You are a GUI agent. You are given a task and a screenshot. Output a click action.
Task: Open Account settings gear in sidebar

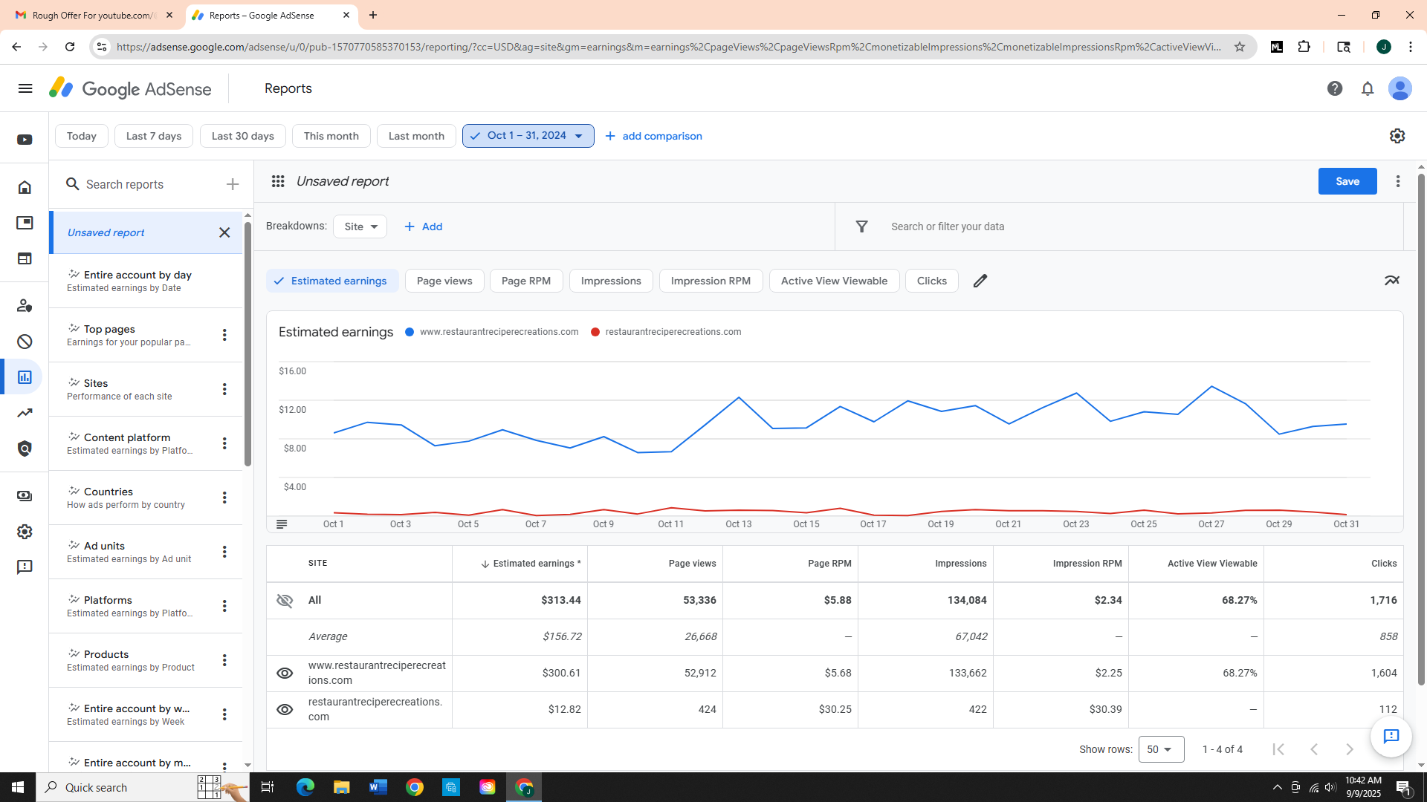coord(25,532)
